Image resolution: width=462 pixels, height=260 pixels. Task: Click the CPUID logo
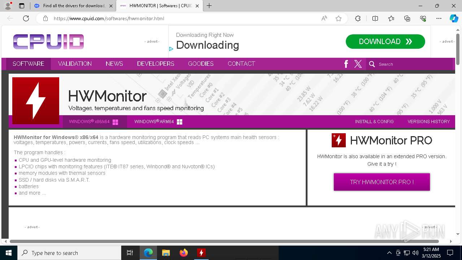[49, 42]
